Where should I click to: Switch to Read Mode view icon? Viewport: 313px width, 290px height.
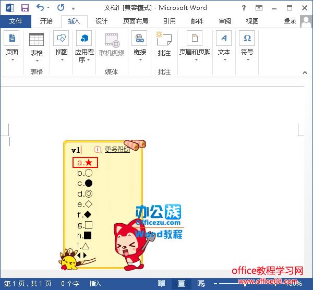161,283
